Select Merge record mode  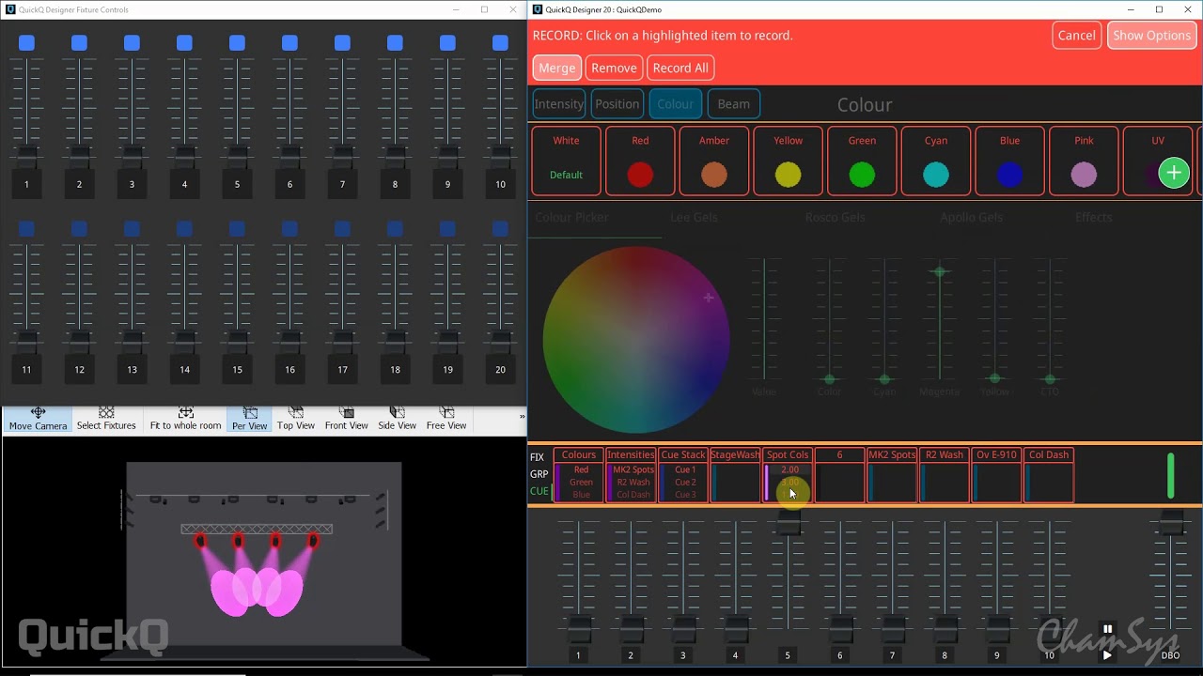click(556, 68)
